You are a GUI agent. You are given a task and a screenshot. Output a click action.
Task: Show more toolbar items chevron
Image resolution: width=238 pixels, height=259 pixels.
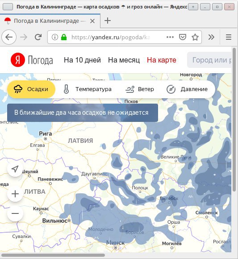tap(211, 37)
